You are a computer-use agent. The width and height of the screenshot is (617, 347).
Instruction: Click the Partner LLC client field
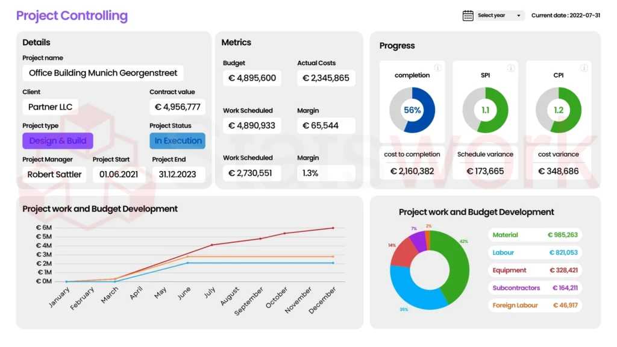pos(51,107)
